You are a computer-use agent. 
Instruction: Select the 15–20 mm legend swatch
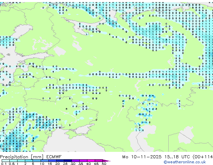coord(52,161)
